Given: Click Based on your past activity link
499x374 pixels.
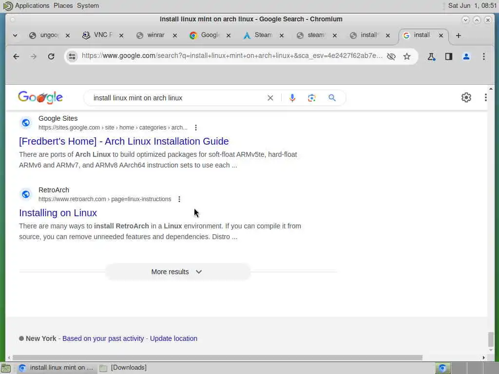Looking at the screenshot, I should (x=103, y=338).
